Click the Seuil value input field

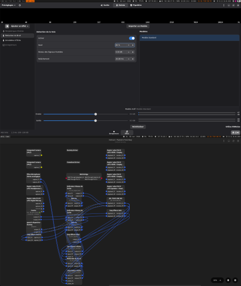(120, 45)
